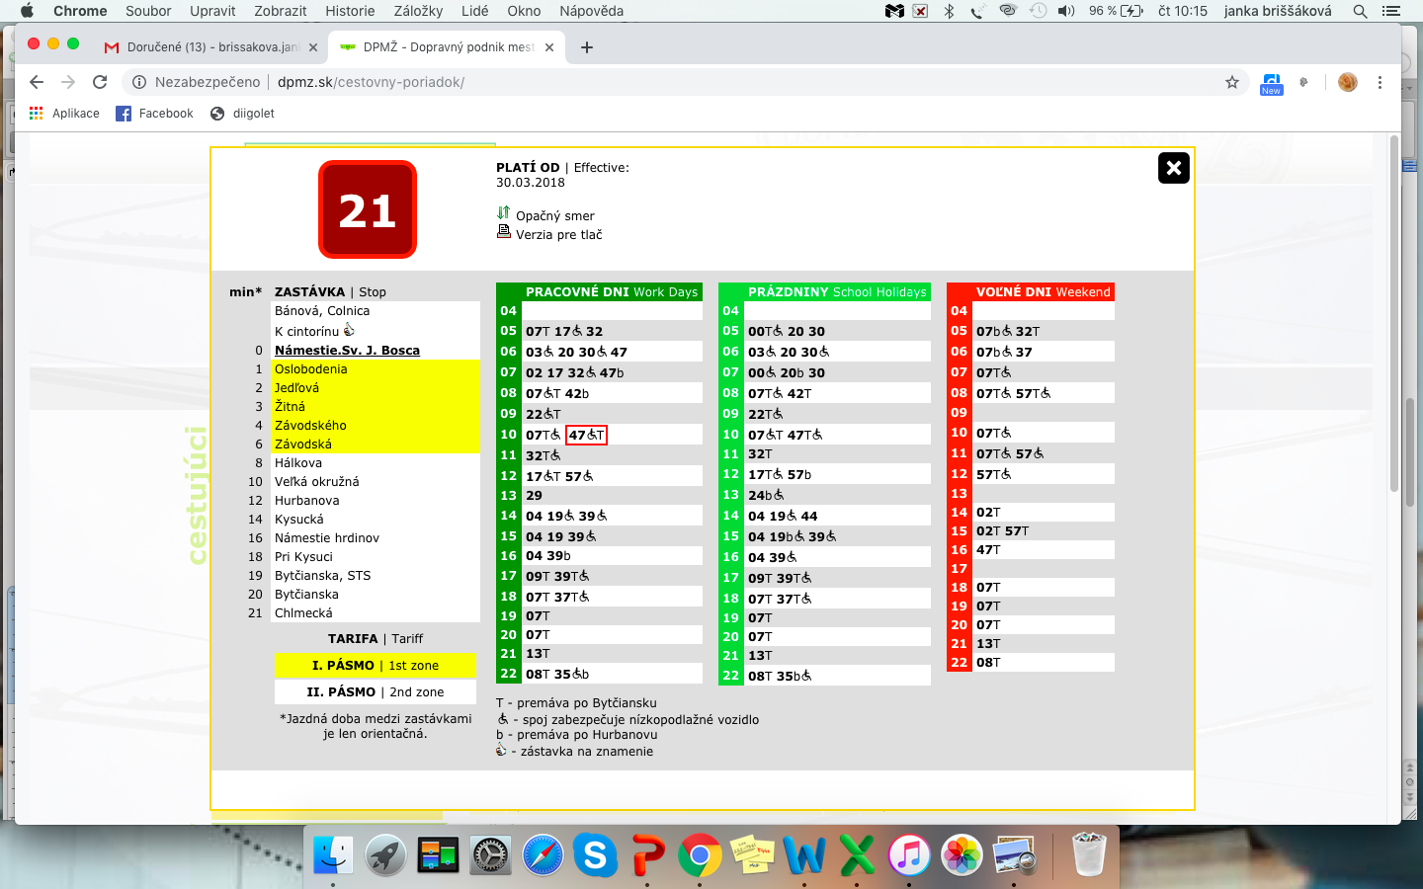
Task: Select the Hurbanova stop in list
Action: (x=306, y=501)
